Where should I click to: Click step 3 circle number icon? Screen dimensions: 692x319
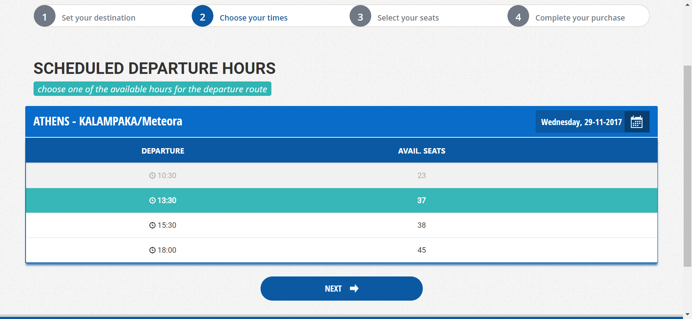(360, 16)
